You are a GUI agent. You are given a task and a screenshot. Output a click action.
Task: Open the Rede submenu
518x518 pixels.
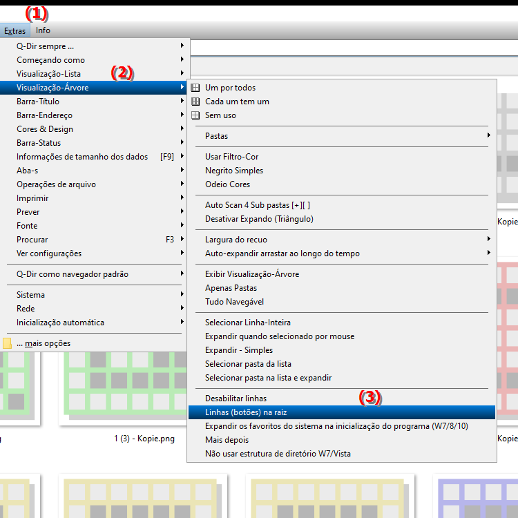93,309
